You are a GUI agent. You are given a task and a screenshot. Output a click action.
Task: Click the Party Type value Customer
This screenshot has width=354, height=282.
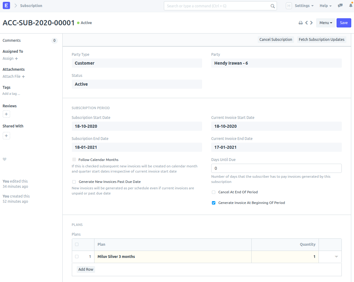pos(137,63)
